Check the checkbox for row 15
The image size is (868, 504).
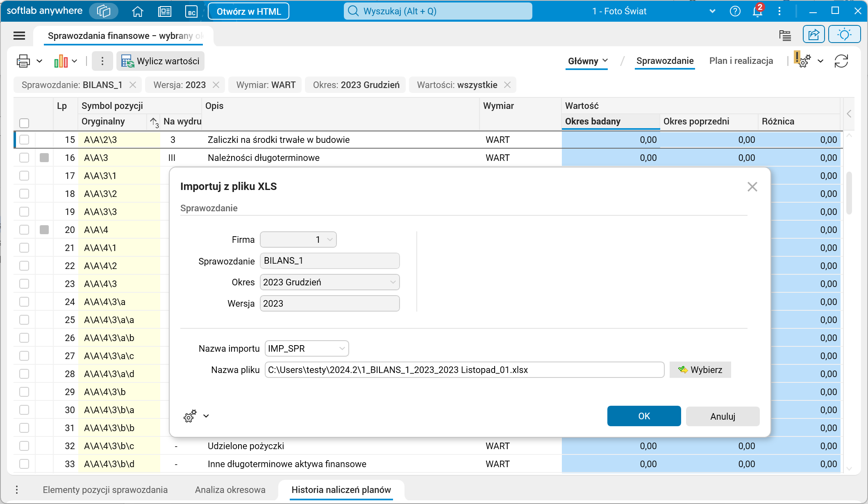click(x=24, y=140)
